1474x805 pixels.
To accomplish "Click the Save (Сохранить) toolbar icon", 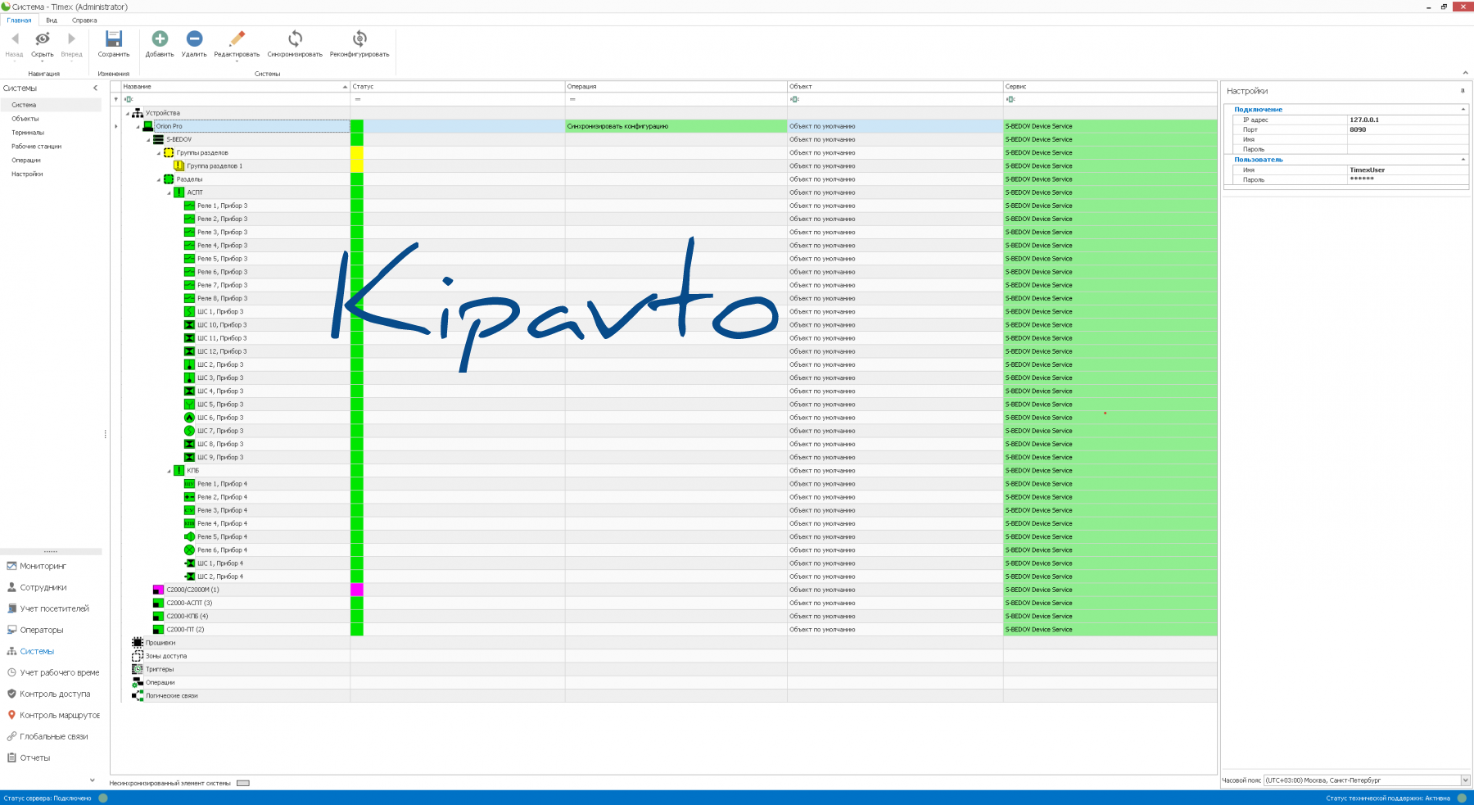I will [x=114, y=39].
